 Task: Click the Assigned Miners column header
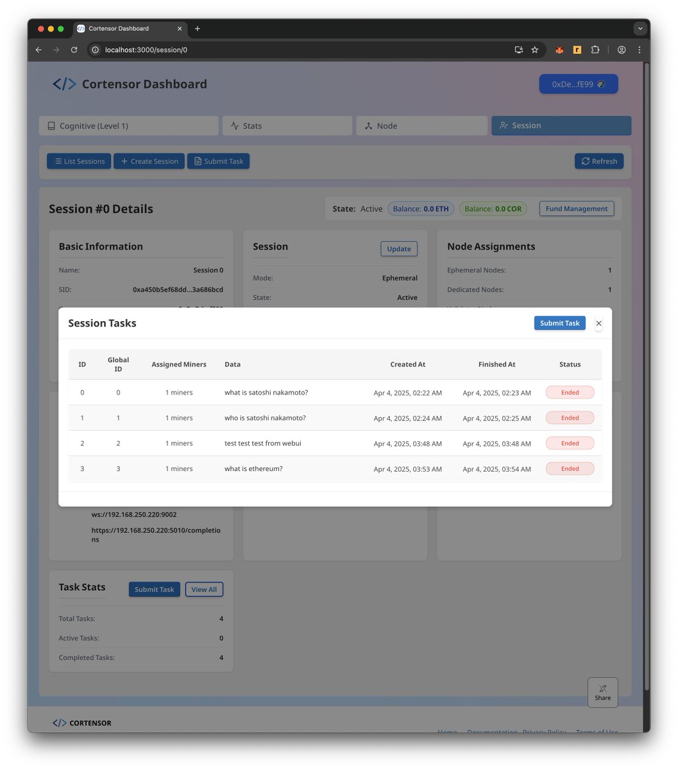coord(179,364)
